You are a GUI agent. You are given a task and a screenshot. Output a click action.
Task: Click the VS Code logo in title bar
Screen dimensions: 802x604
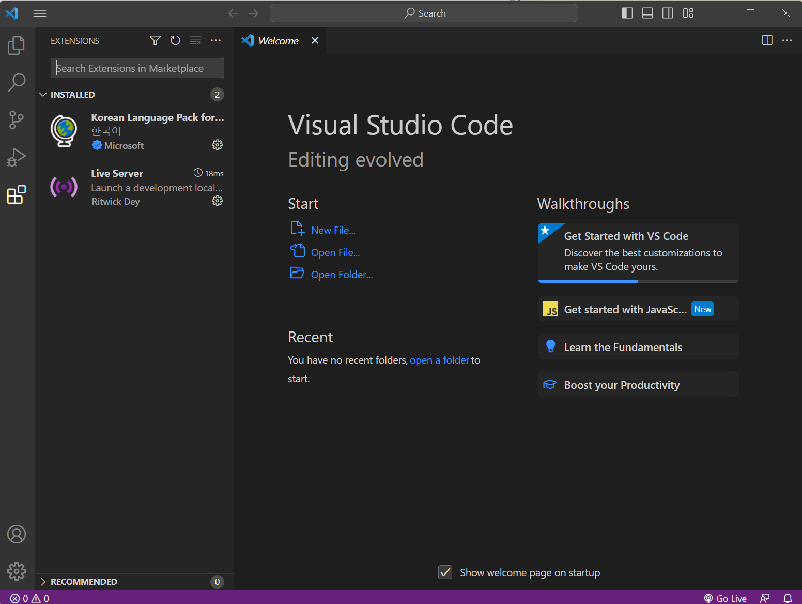click(x=12, y=13)
